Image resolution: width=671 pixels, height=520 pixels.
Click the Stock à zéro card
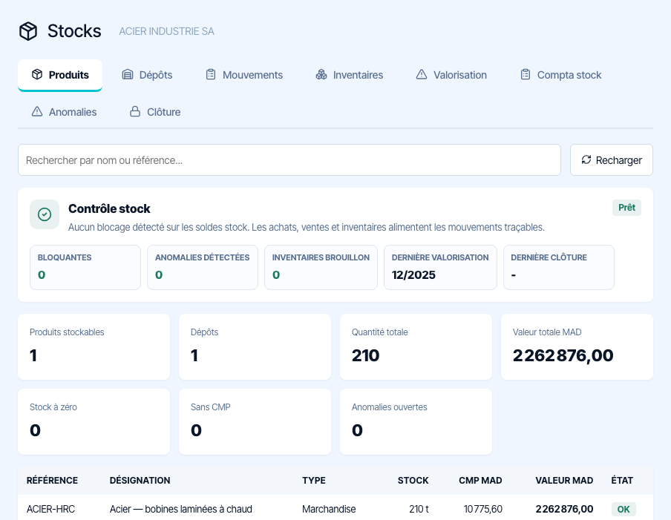[94, 421]
